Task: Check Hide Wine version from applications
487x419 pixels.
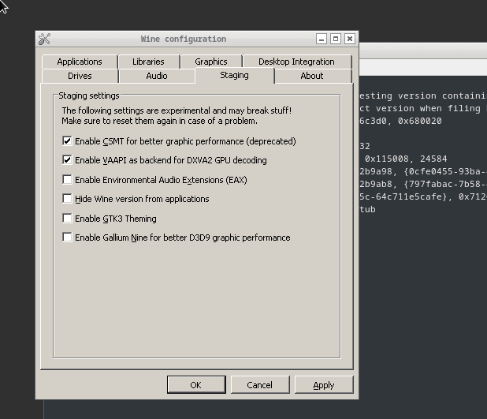Action: [x=67, y=199]
